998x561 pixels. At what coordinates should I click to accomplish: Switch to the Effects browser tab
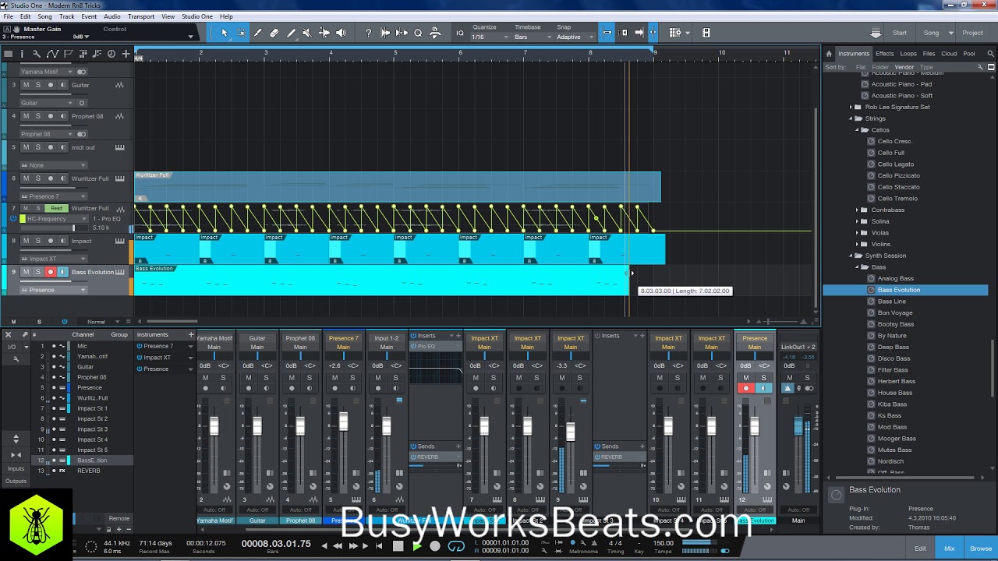[x=885, y=54]
